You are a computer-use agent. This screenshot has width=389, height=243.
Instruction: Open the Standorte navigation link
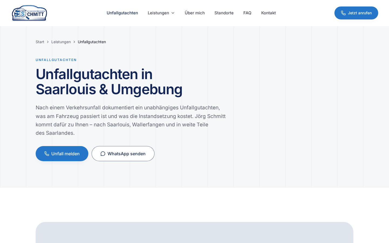pyautogui.click(x=224, y=13)
